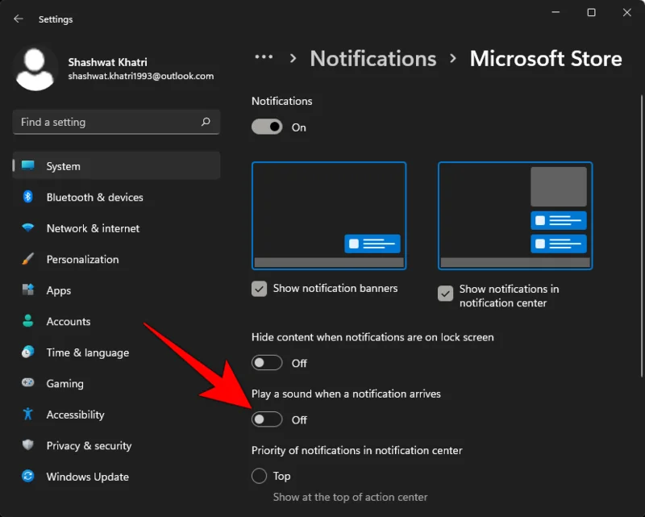The image size is (645, 517).
Task: Expand the breadcrumb ellipsis menu
Action: click(264, 57)
